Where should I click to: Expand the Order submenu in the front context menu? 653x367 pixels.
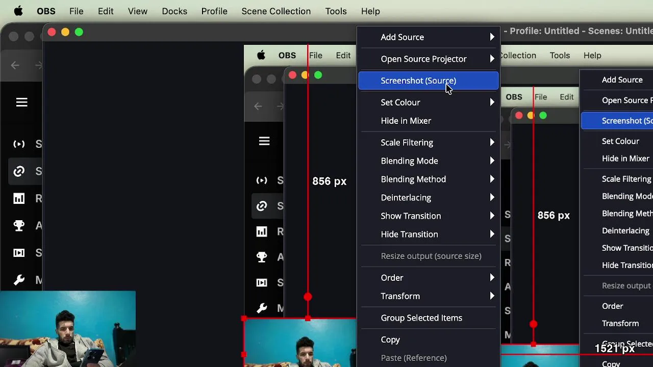tap(429, 278)
